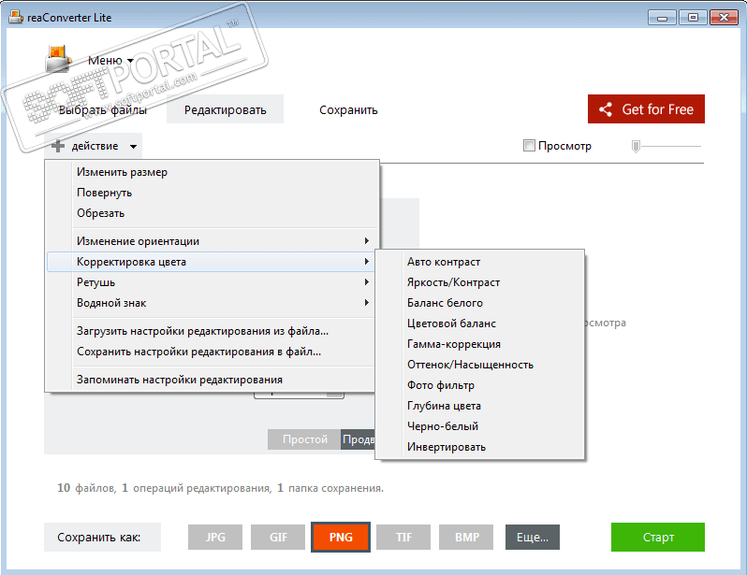
Task: Open the Меню dropdown
Action: [x=110, y=61]
